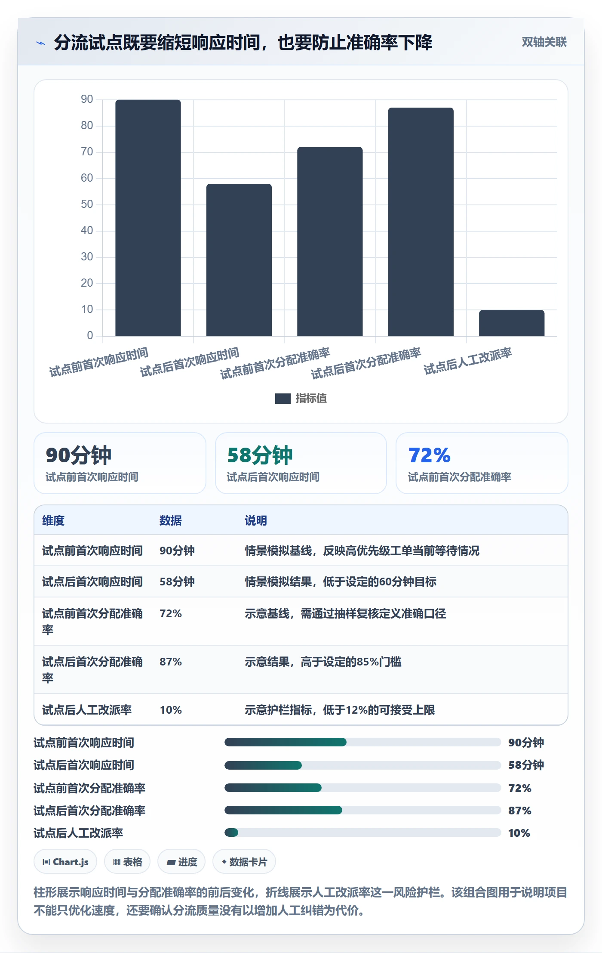602x953 pixels.
Task: Click the 数据卡片 tag diamond icon
Action: point(224,862)
